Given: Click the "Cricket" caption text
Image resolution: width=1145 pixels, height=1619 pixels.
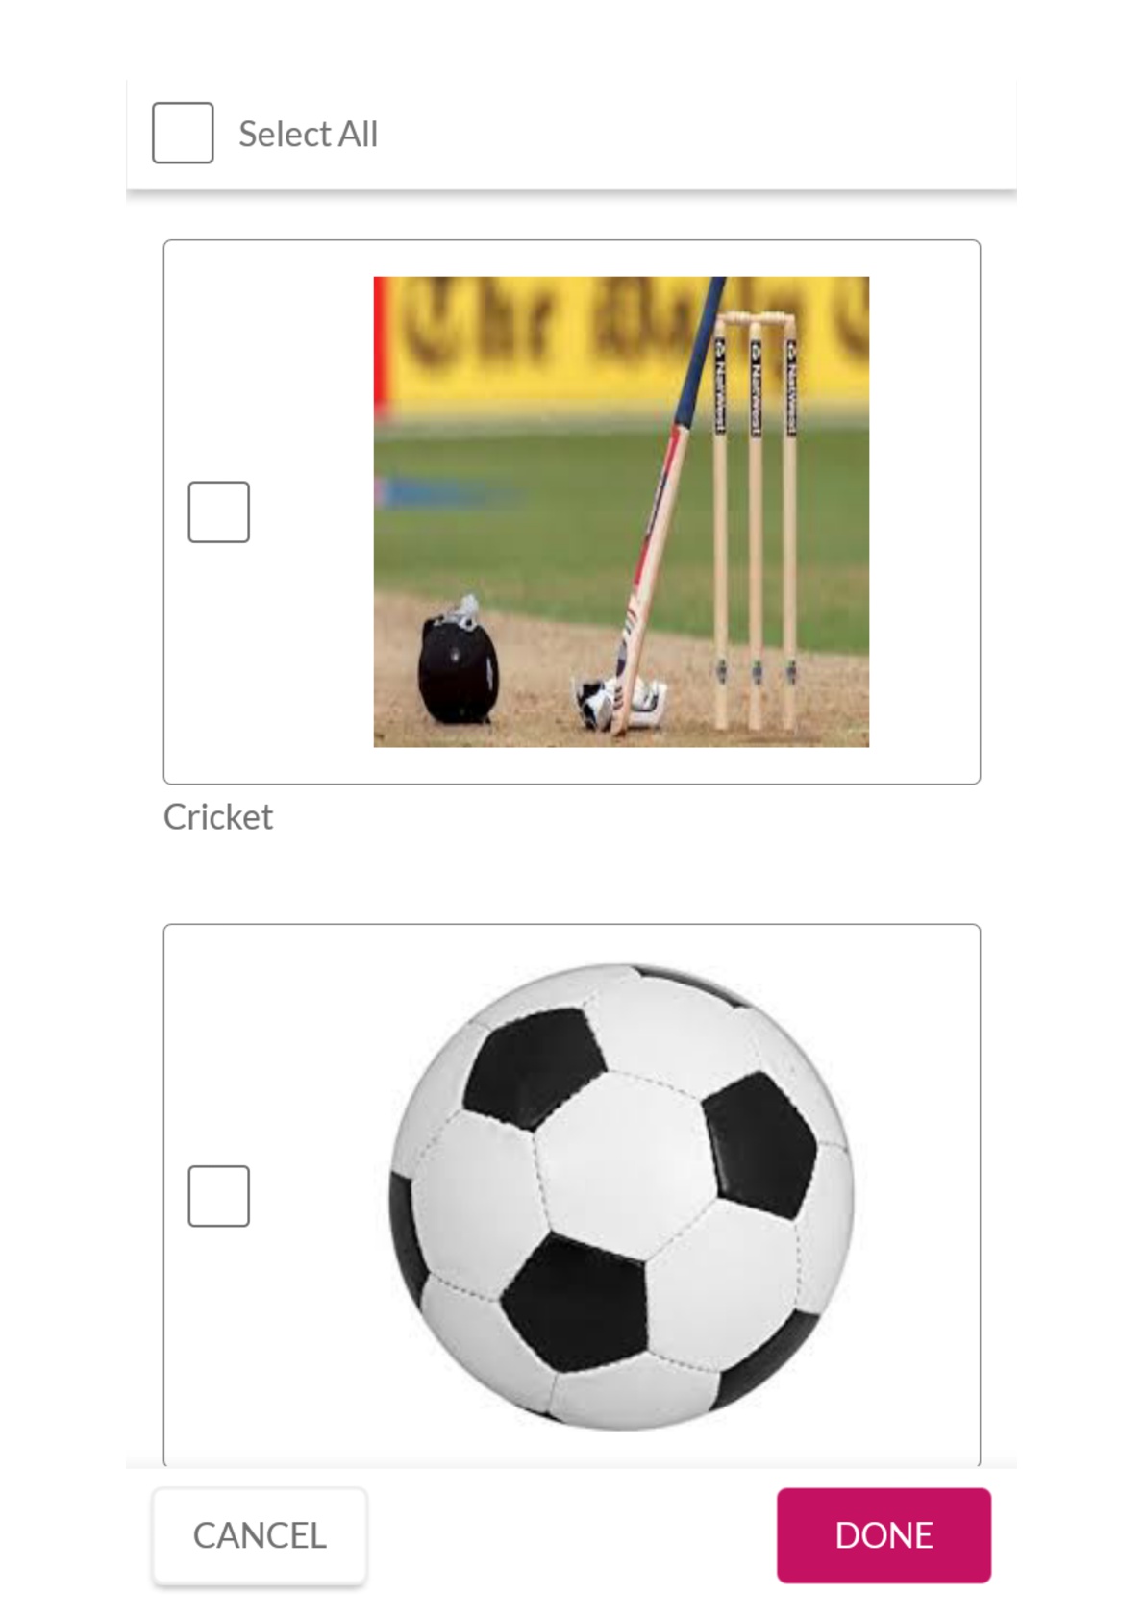Looking at the screenshot, I should (218, 817).
